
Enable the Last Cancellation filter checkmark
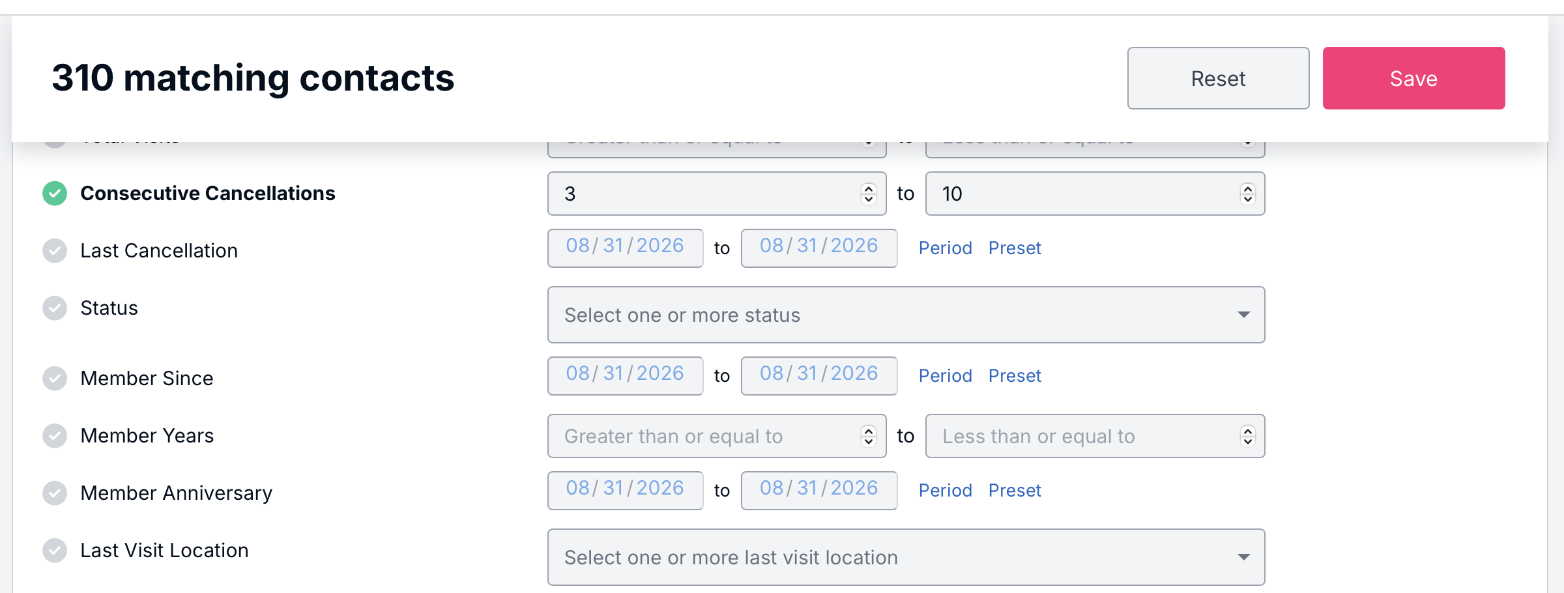[55, 251]
